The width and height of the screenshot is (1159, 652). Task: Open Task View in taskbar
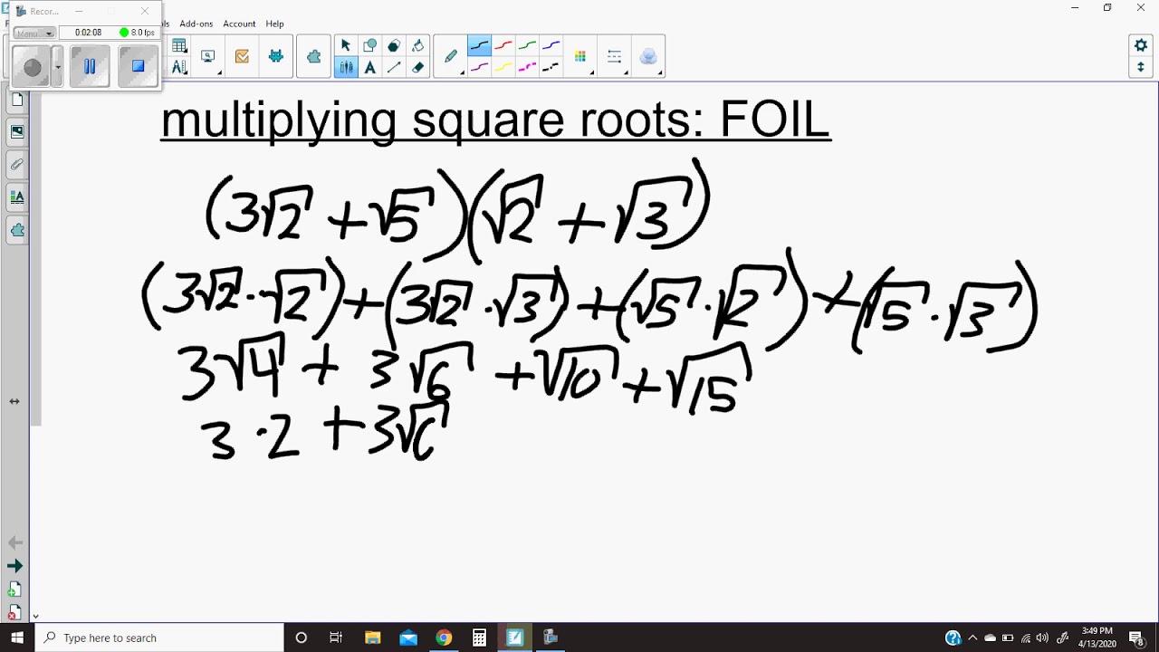point(336,638)
